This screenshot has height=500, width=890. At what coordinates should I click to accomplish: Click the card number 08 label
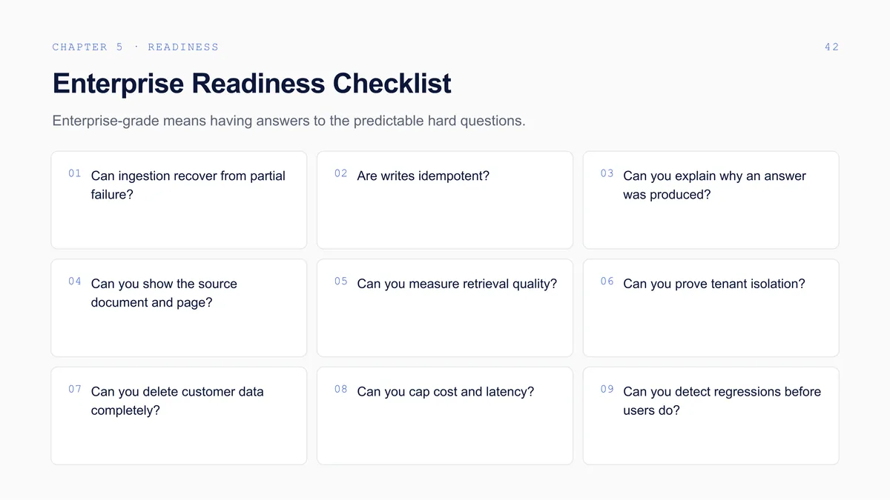pyautogui.click(x=341, y=389)
